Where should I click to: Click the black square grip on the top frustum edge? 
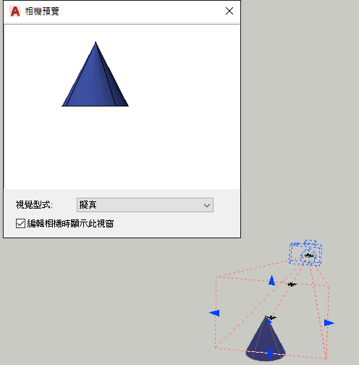coord(292,285)
